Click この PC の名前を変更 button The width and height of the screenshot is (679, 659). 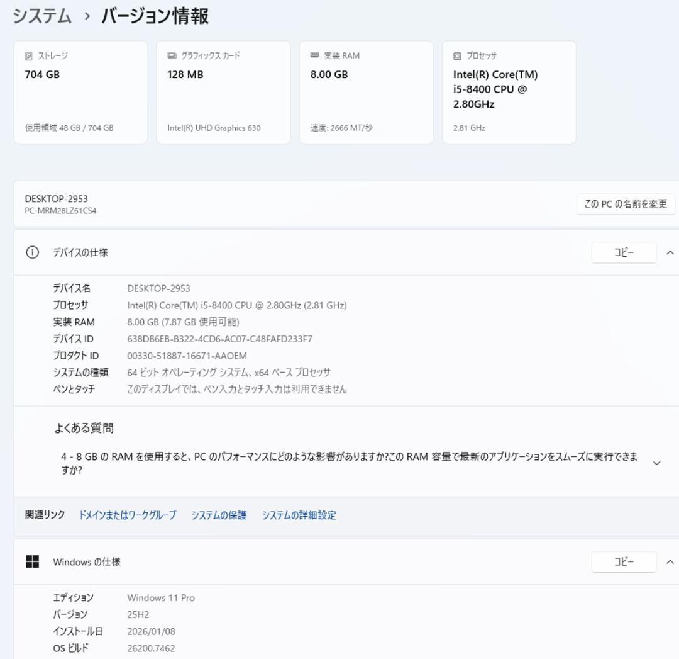coord(626,204)
